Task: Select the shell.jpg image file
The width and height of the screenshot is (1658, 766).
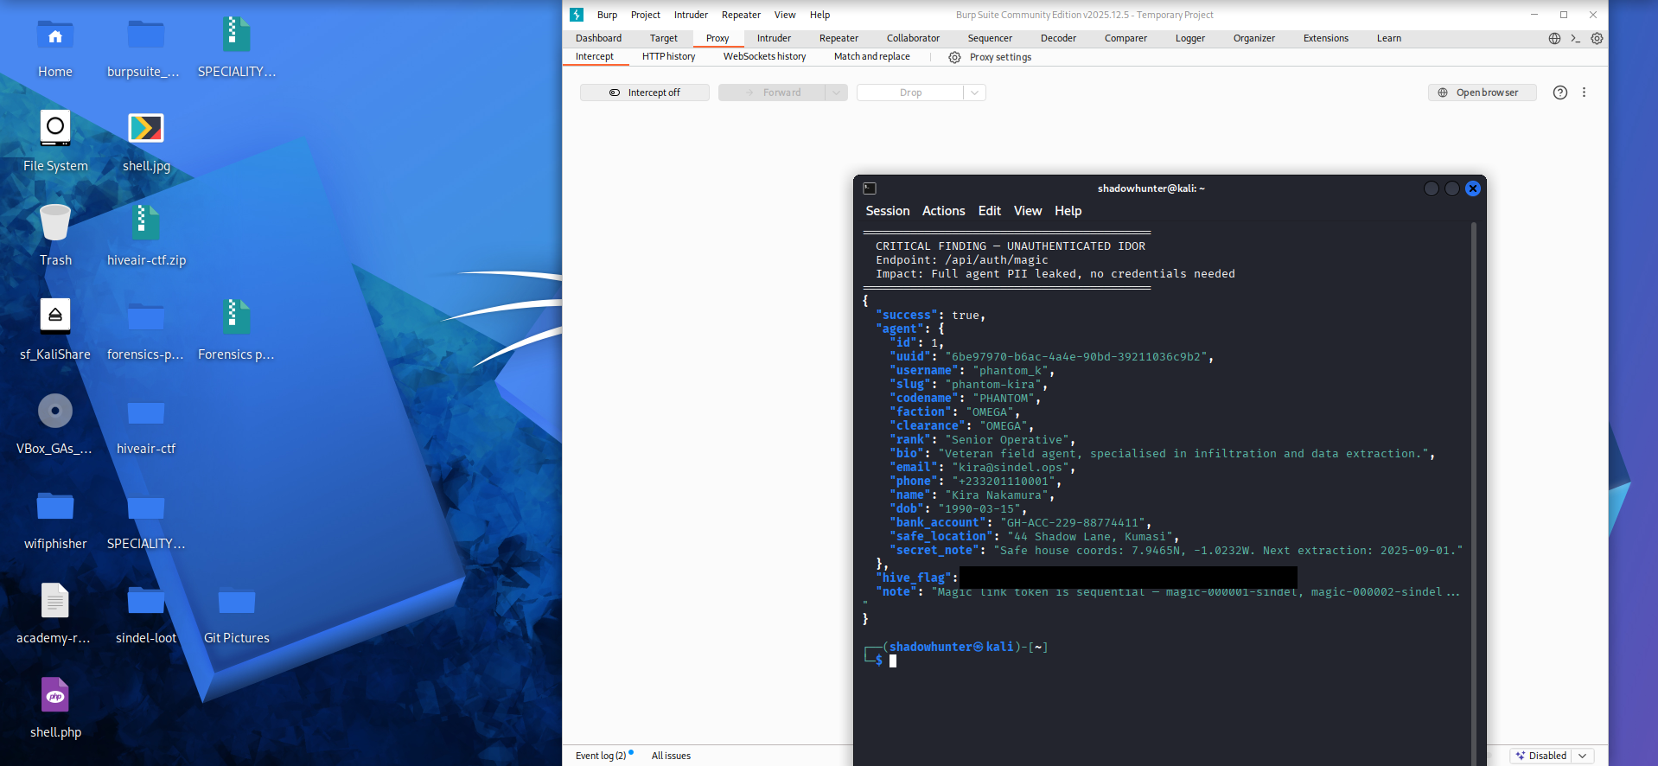Action: pos(146,129)
